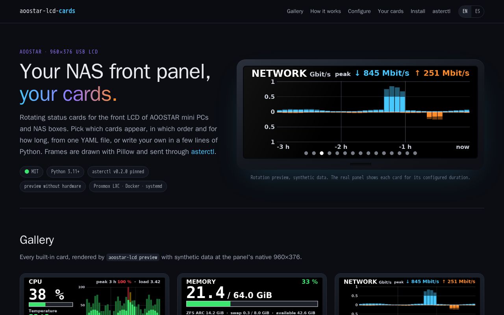This screenshot has width=504, height=315.
Task: Click the asterctl v0.2.0 pinned badge
Action: point(118,172)
